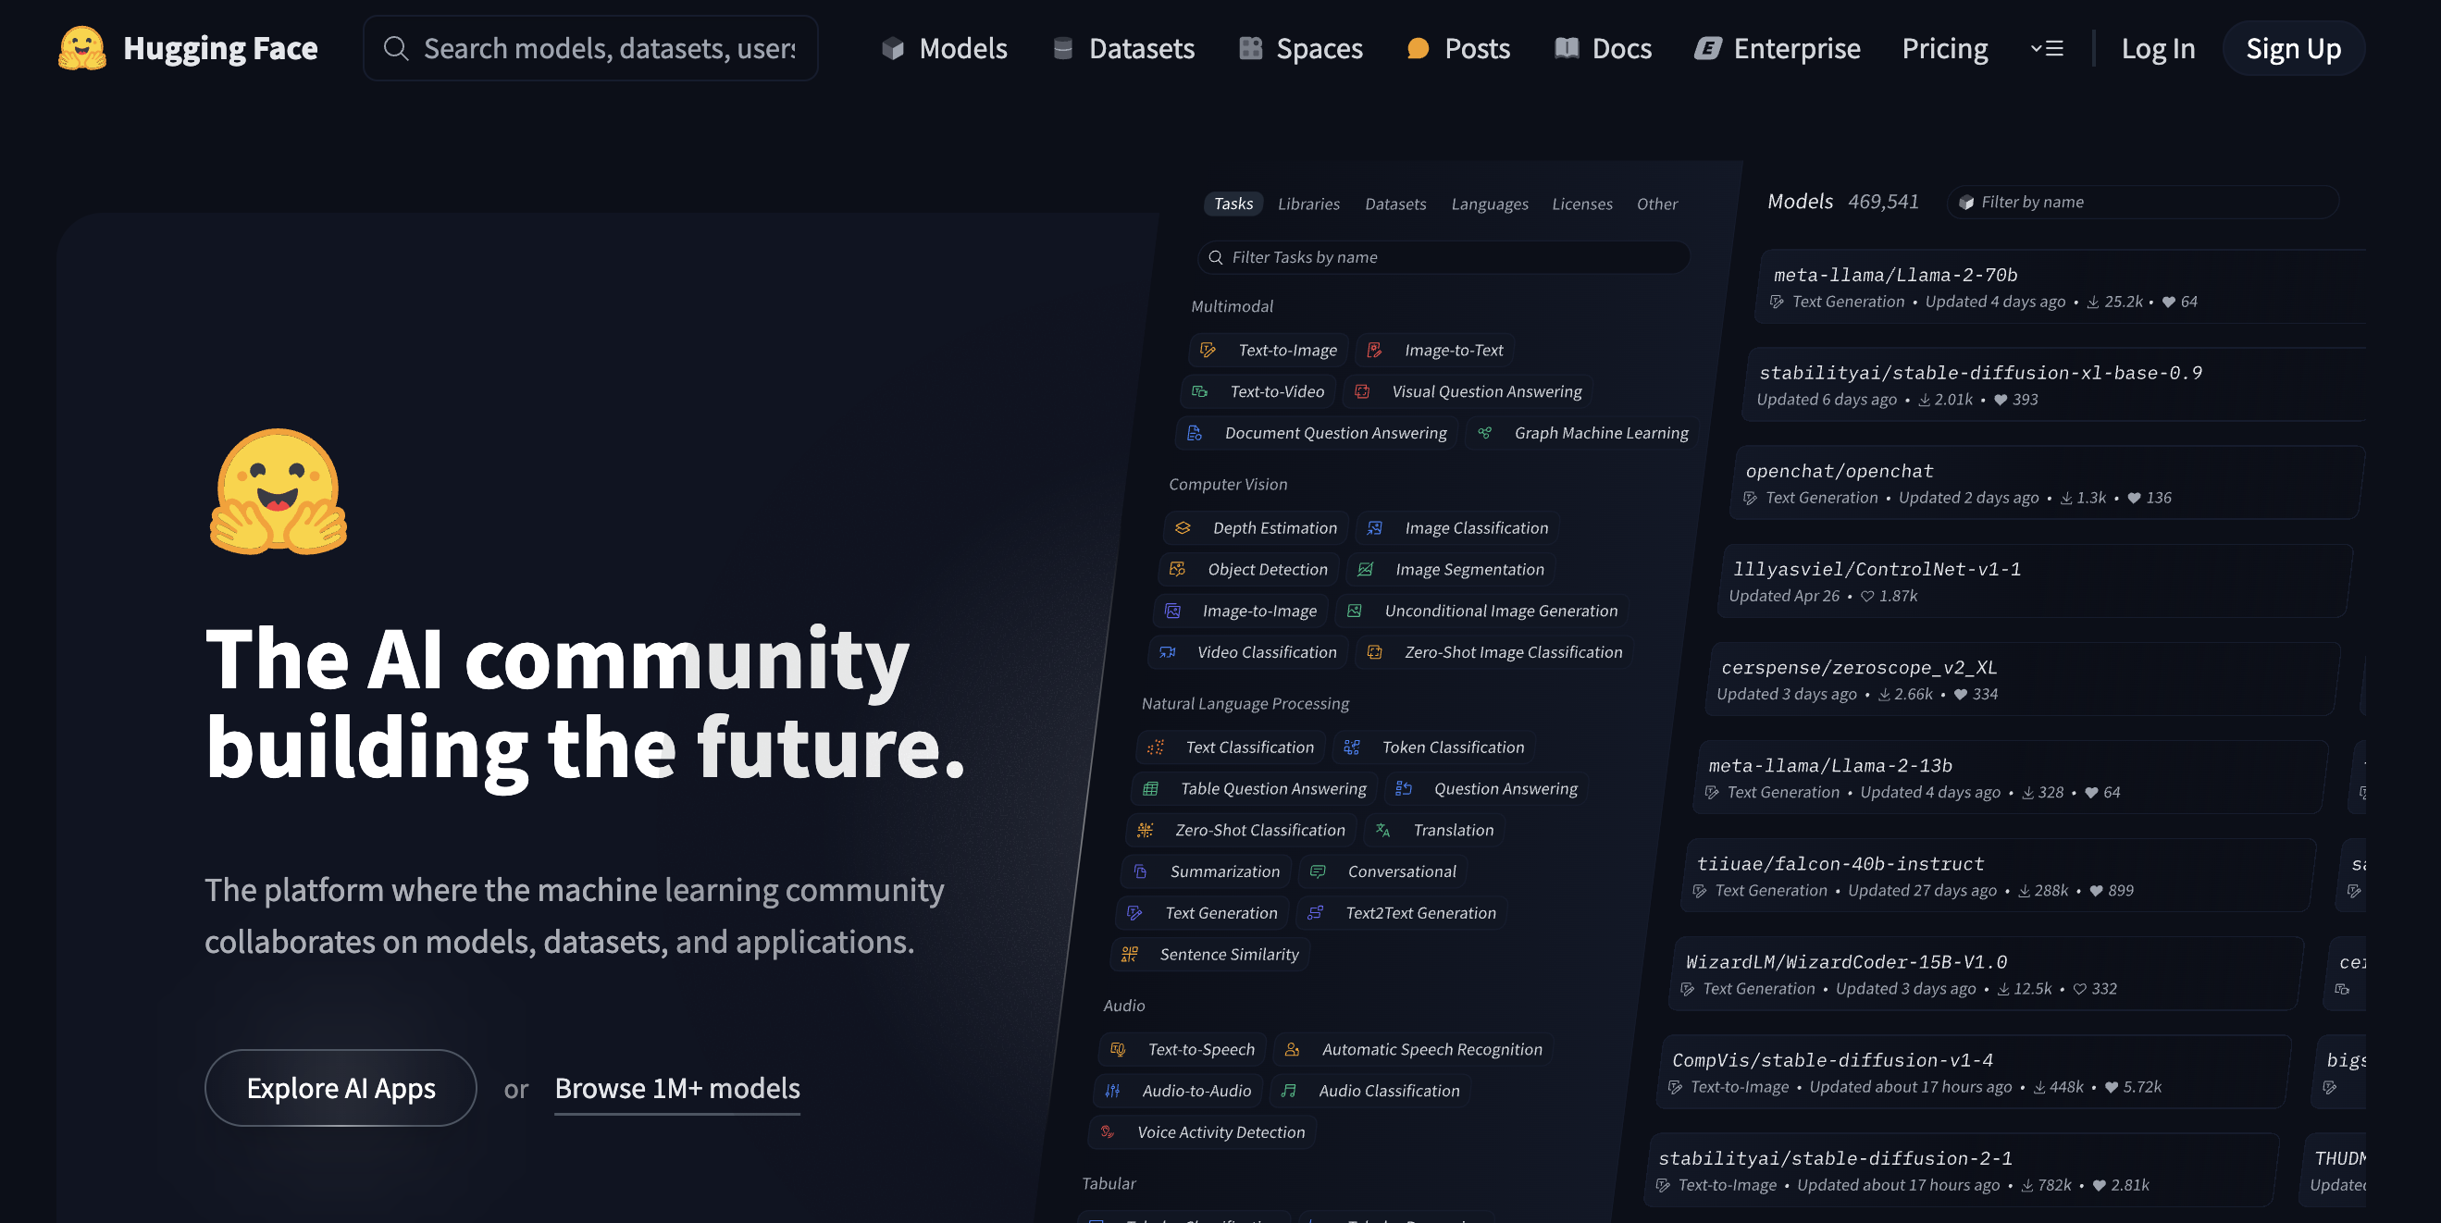Click the Hugging Face logo icon
2441x1223 pixels.
[81, 47]
